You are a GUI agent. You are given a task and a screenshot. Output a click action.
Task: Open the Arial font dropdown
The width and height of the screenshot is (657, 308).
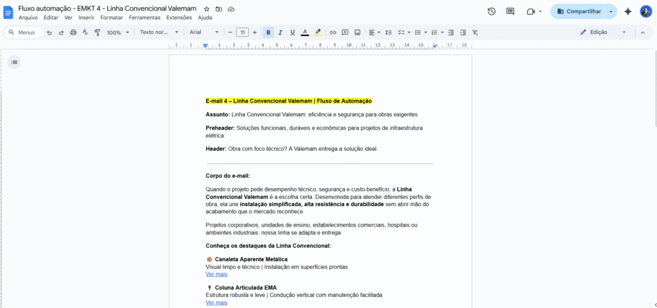(x=204, y=32)
